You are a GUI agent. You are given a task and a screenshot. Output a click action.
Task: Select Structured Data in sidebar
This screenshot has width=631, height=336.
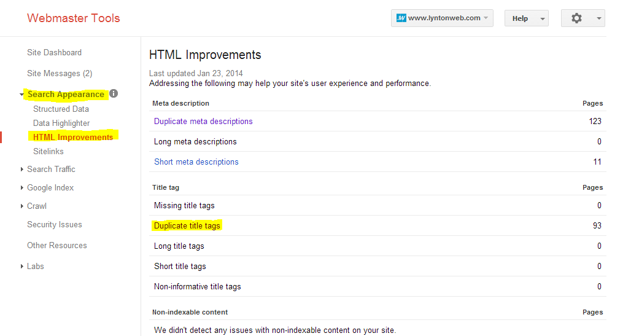pos(61,109)
